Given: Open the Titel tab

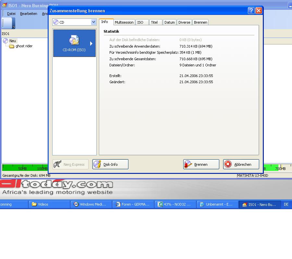Looking at the screenshot, I should pos(156,22).
